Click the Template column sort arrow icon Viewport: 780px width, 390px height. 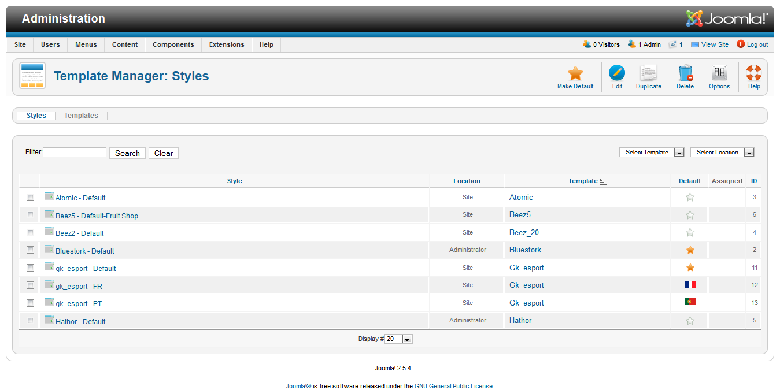point(602,181)
